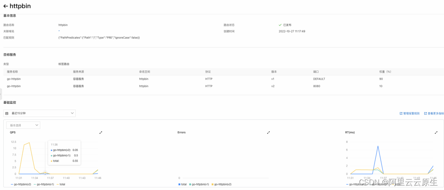The height and width of the screenshot is (190, 444).
Task: Click the 服务来源 column header
Action: click(79, 72)
